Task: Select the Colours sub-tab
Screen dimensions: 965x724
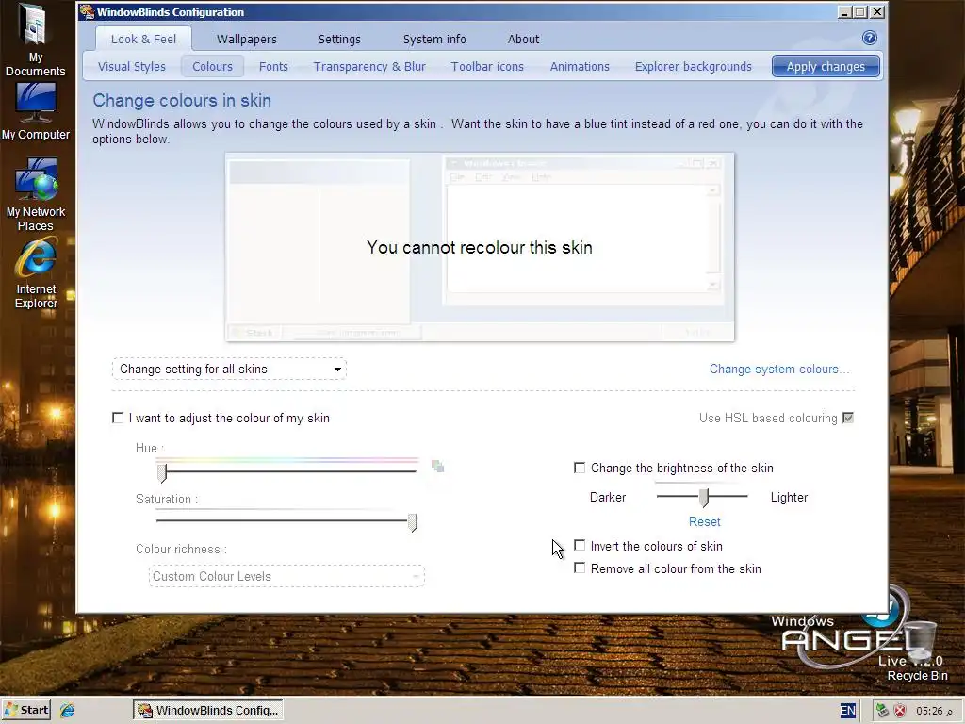Action: [x=212, y=67]
